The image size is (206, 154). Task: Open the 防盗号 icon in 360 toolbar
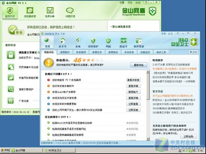tap(124, 42)
